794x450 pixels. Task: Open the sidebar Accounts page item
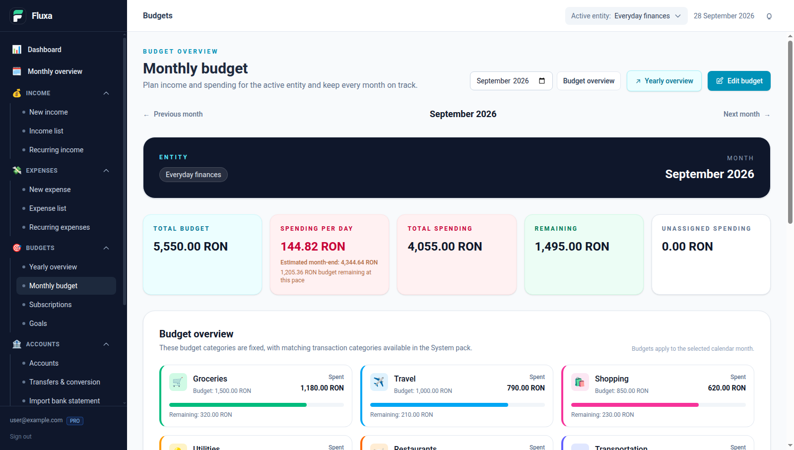66,363
